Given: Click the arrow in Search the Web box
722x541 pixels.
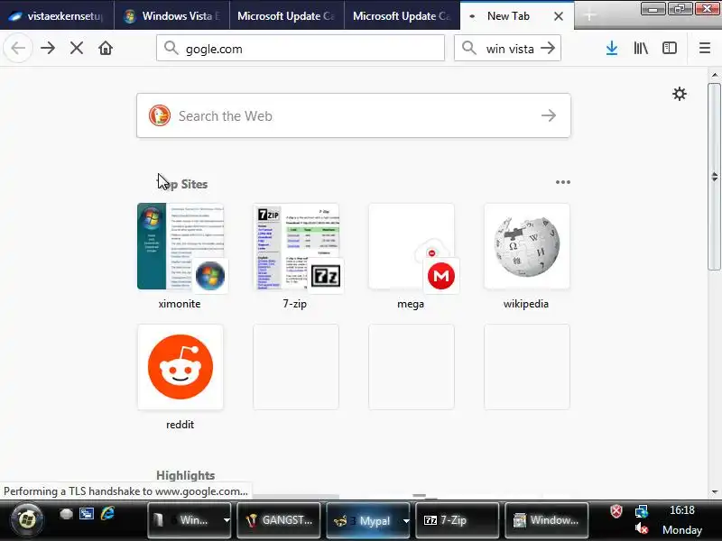Looking at the screenshot, I should (549, 115).
